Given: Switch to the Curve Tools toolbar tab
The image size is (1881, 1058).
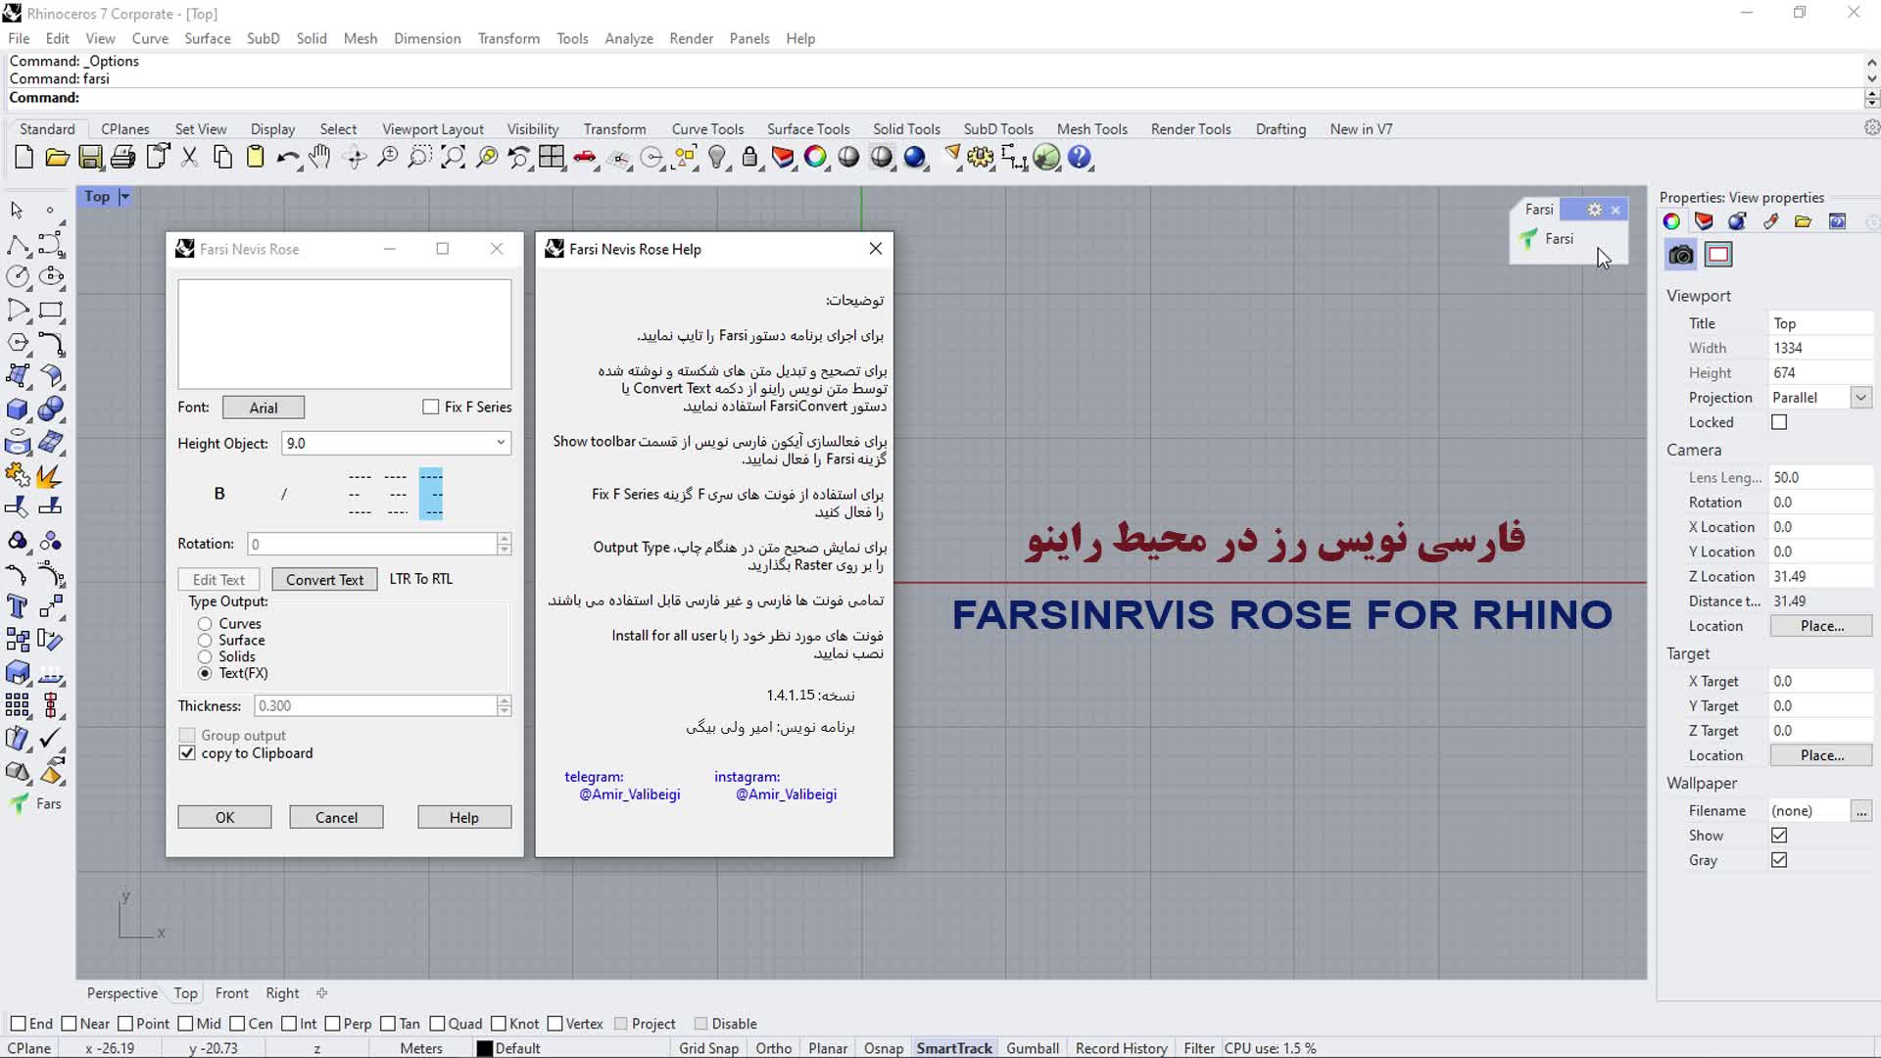Looking at the screenshot, I should [x=706, y=129].
